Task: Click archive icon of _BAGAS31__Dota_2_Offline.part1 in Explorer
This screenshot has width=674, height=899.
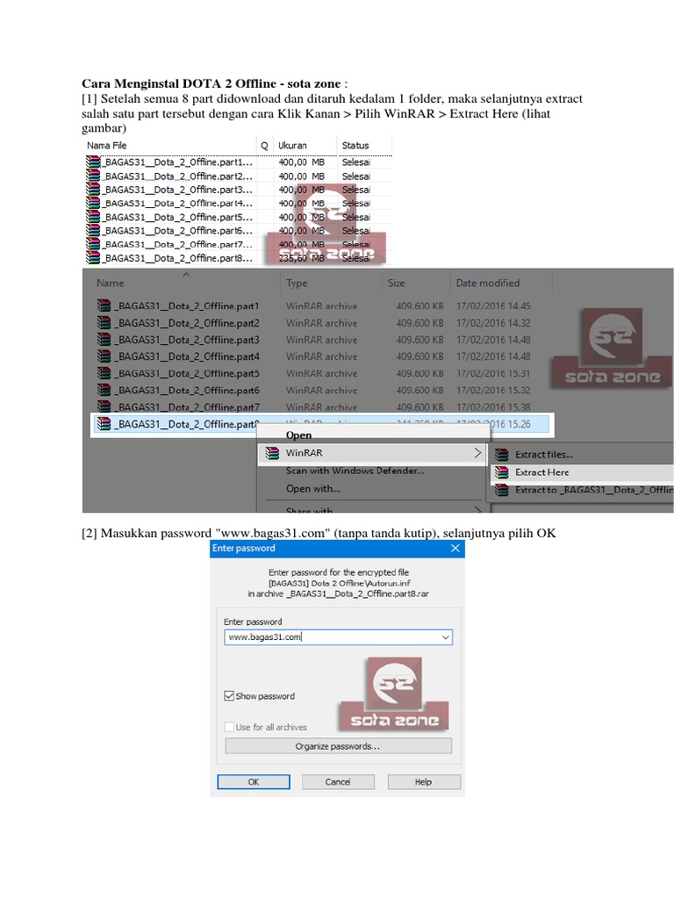Action: point(104,306)
